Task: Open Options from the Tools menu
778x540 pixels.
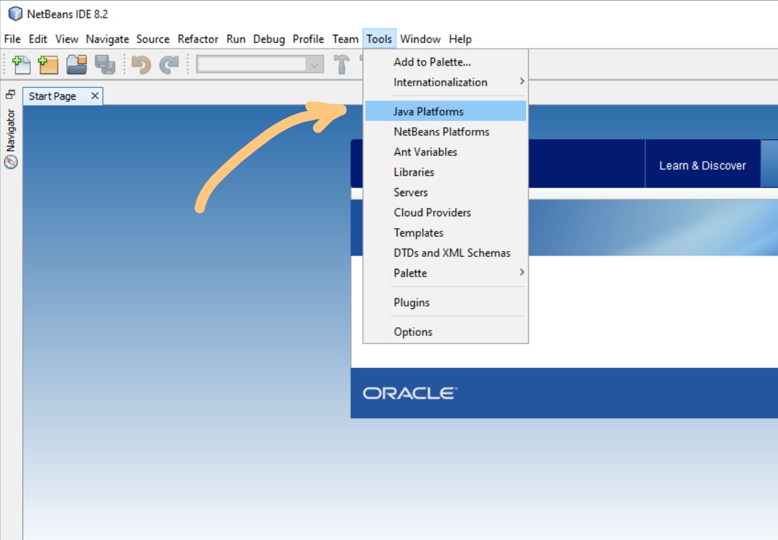Action: point(445,332)
